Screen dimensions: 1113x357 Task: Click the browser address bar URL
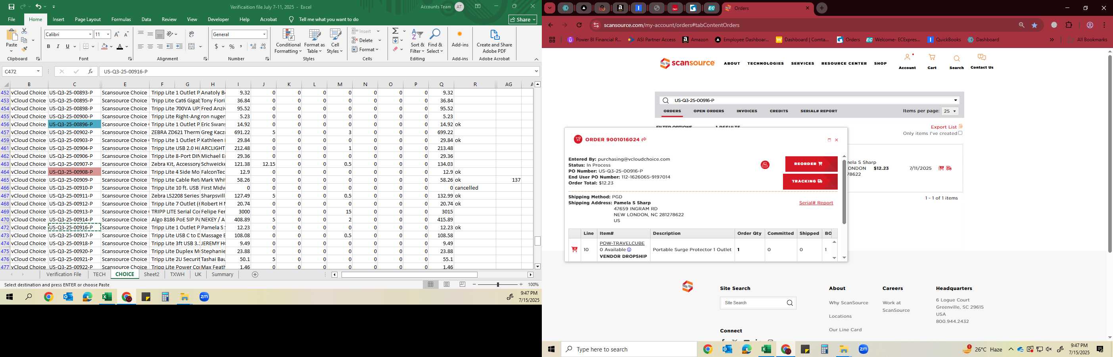tap(672, 25)
